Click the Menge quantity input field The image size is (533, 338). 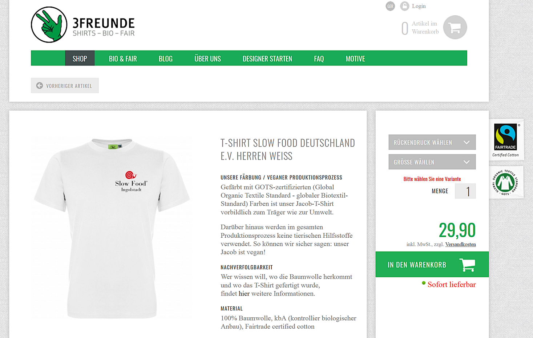click(465, 191)
